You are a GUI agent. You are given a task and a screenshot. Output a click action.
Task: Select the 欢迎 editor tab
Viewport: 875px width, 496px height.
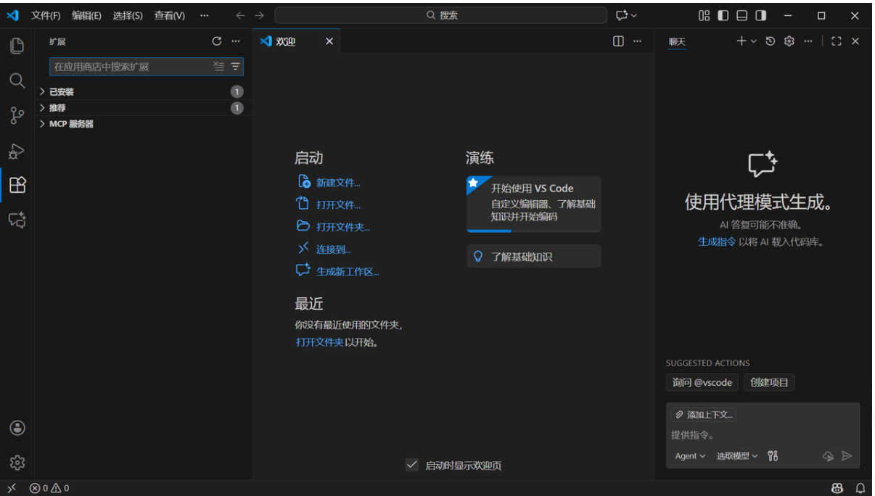click(297, 41)
